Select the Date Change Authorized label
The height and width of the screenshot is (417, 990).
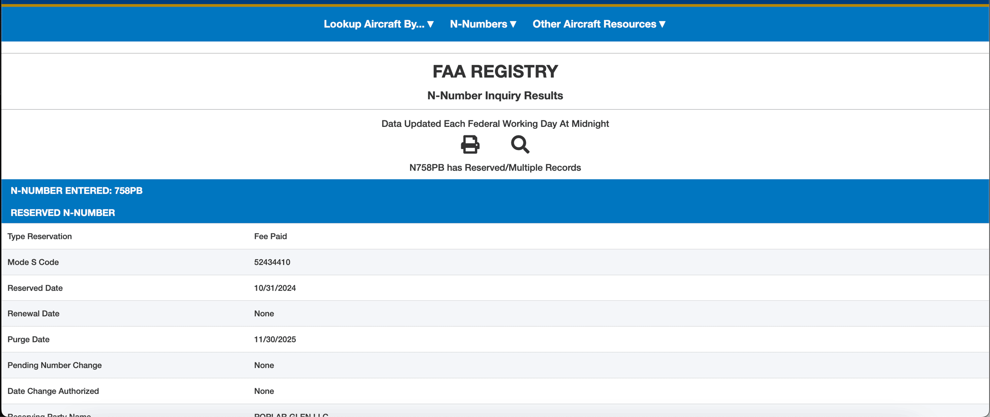(x=53, y=391)
